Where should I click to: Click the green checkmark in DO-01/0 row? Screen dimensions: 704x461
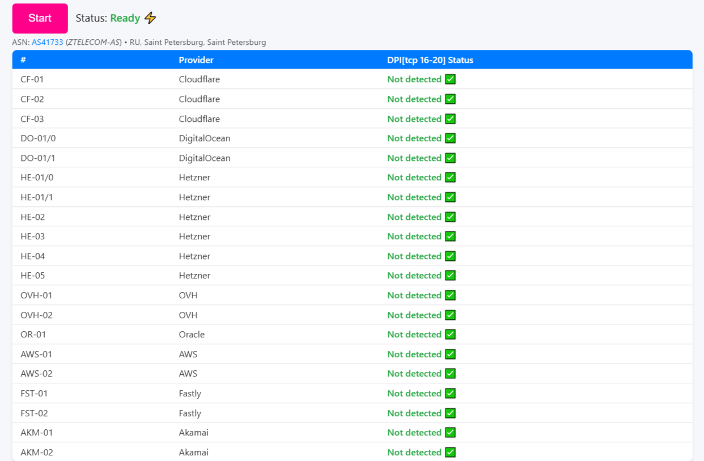[x=451, y=138]
